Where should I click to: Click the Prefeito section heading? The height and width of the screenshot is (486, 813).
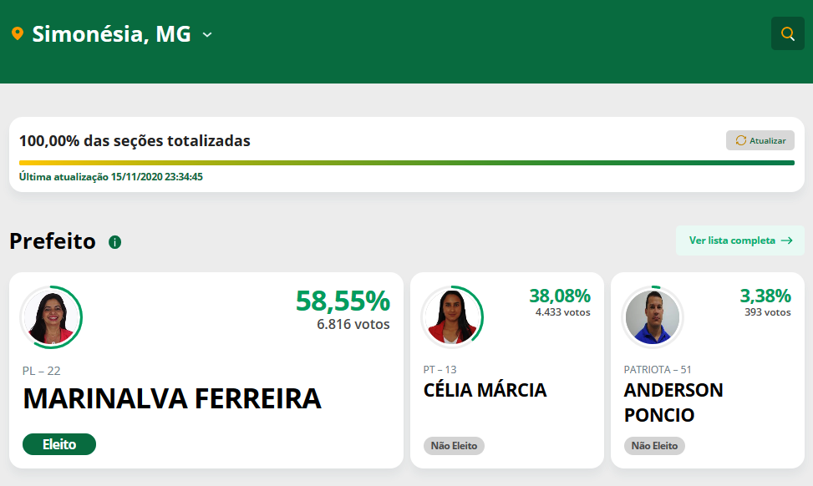pyautogui.click(x=53, y=241)
